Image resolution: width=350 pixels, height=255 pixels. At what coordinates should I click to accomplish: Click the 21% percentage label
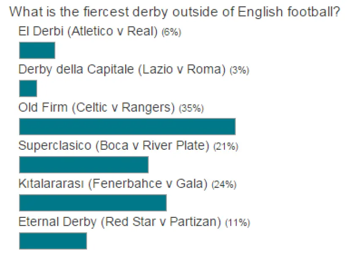coord(226,147)
